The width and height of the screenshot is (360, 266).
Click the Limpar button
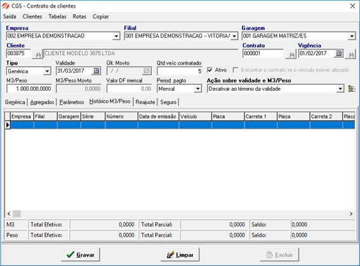click(x=180, y=255)
